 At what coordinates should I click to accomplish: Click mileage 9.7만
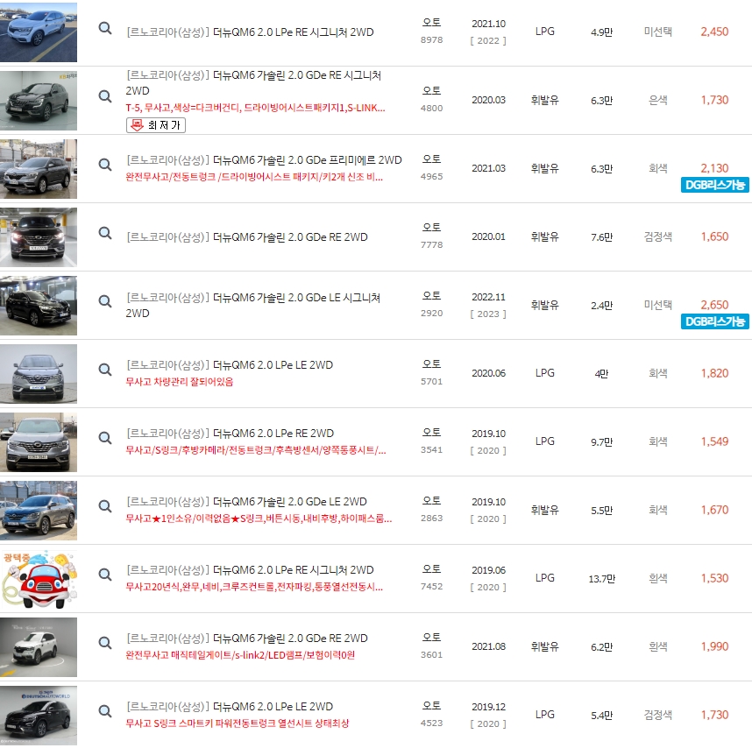(x=602, y=441)
